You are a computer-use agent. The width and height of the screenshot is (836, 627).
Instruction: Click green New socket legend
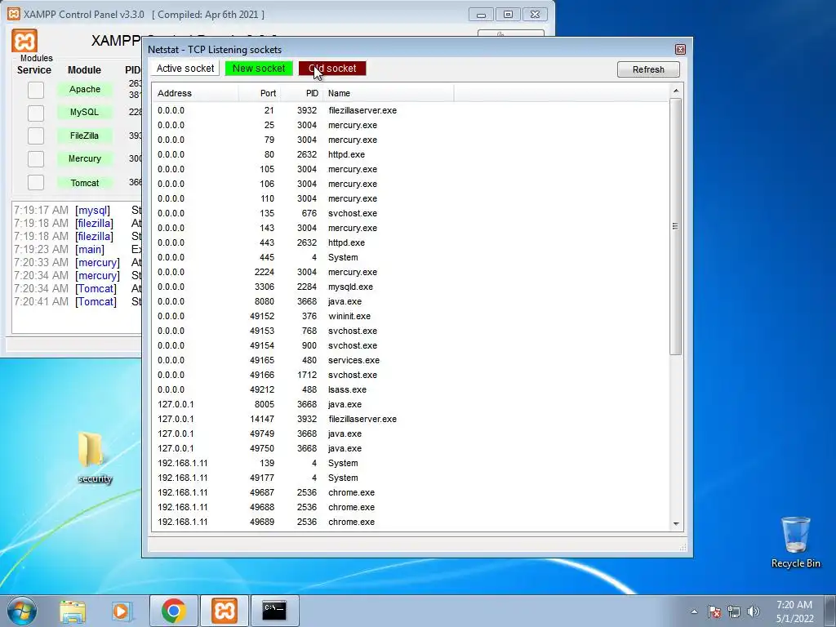pyautogui.click(x=259, y=69)
